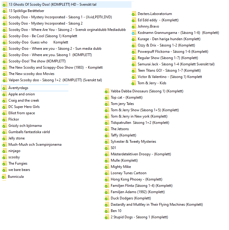This screenshot has width=229, height=230.
Task: Select Kurage - Den hariga hunden folder
Action: 169,39
